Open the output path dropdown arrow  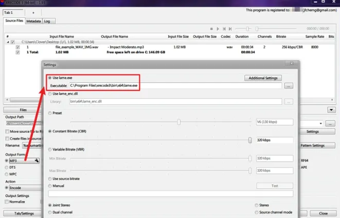click(320, 124)
